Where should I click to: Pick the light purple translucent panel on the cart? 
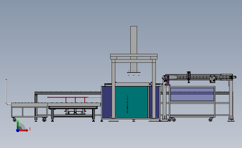pos(192,94)
